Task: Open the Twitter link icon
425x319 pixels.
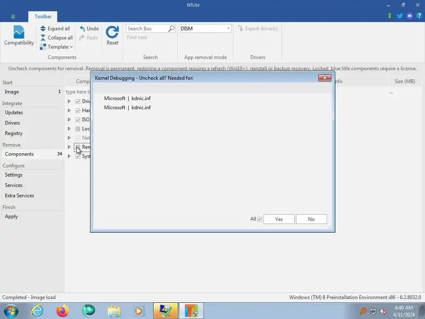Action: click(x=400, y=16)
